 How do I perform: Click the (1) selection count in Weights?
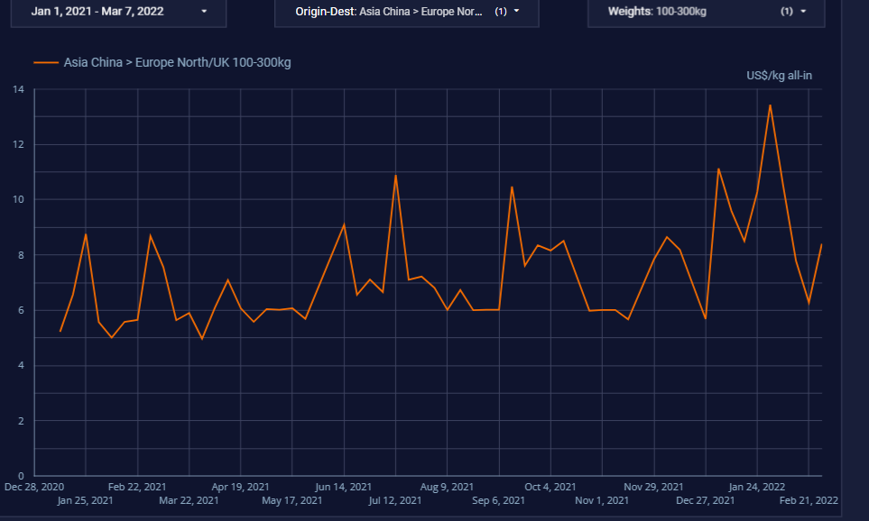click(x=786, y=12)
